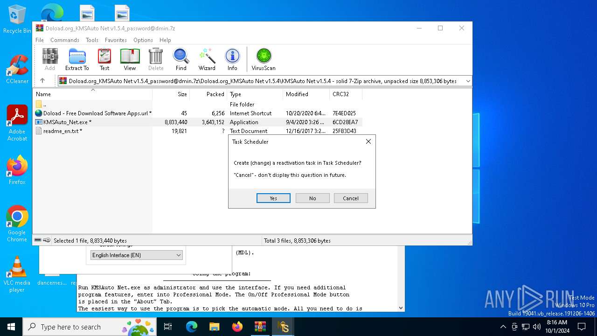597x336 pixels.
Task: Sort by the Name column header
Action: (93, 94)
